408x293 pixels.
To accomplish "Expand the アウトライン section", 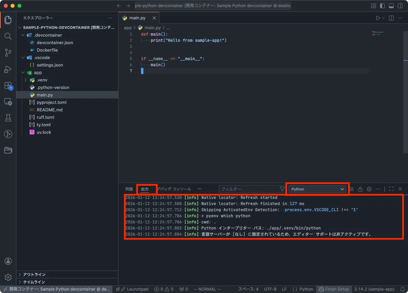I will 67,274.
